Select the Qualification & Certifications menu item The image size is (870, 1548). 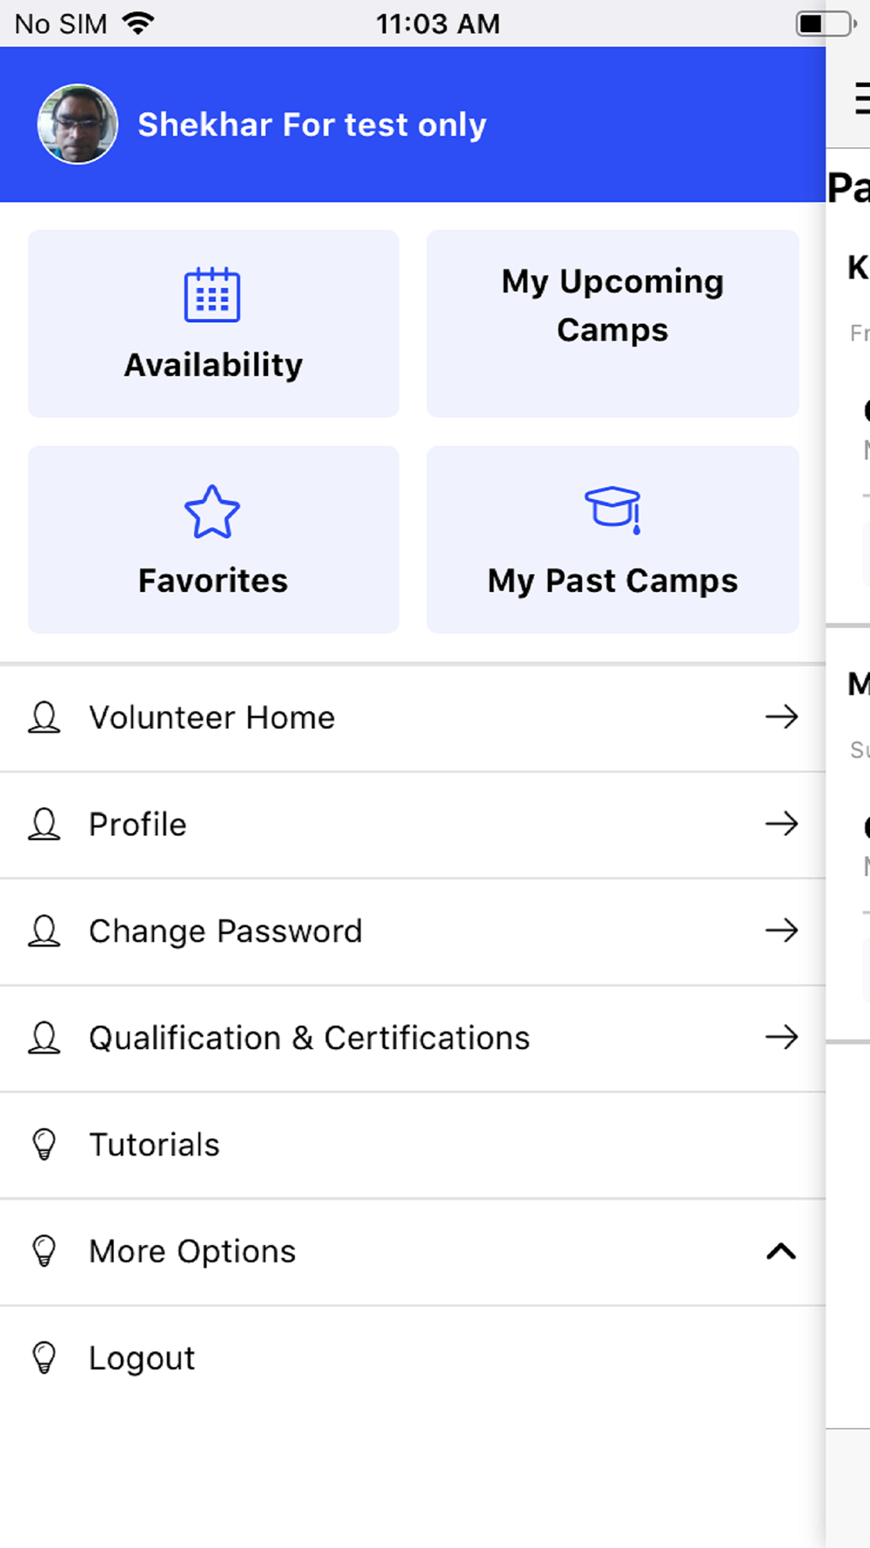(310, 1038)
